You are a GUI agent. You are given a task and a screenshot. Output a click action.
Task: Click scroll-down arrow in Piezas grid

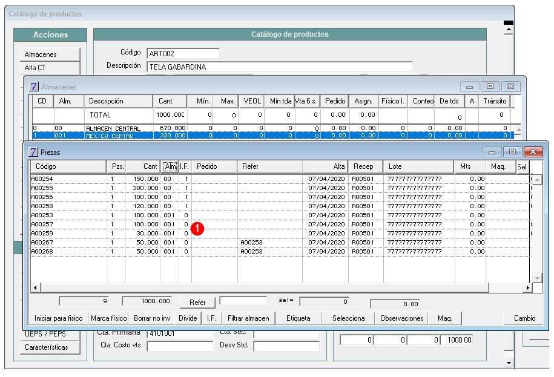click(x=538, y=278)
